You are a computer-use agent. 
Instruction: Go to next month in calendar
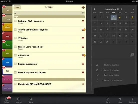[133, 9]
